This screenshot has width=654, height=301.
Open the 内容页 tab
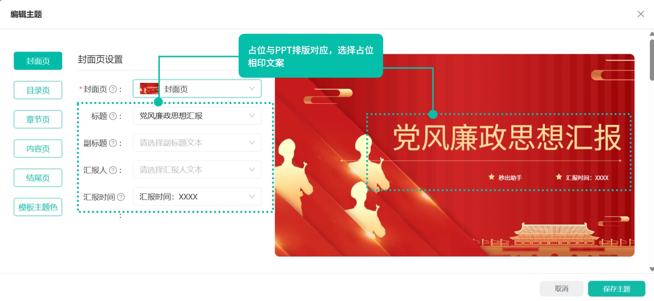[x=38, y=148]
